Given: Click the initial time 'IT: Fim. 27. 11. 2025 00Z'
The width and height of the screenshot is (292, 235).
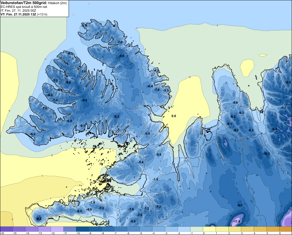Looking at the screenshot, I should 18,11.
